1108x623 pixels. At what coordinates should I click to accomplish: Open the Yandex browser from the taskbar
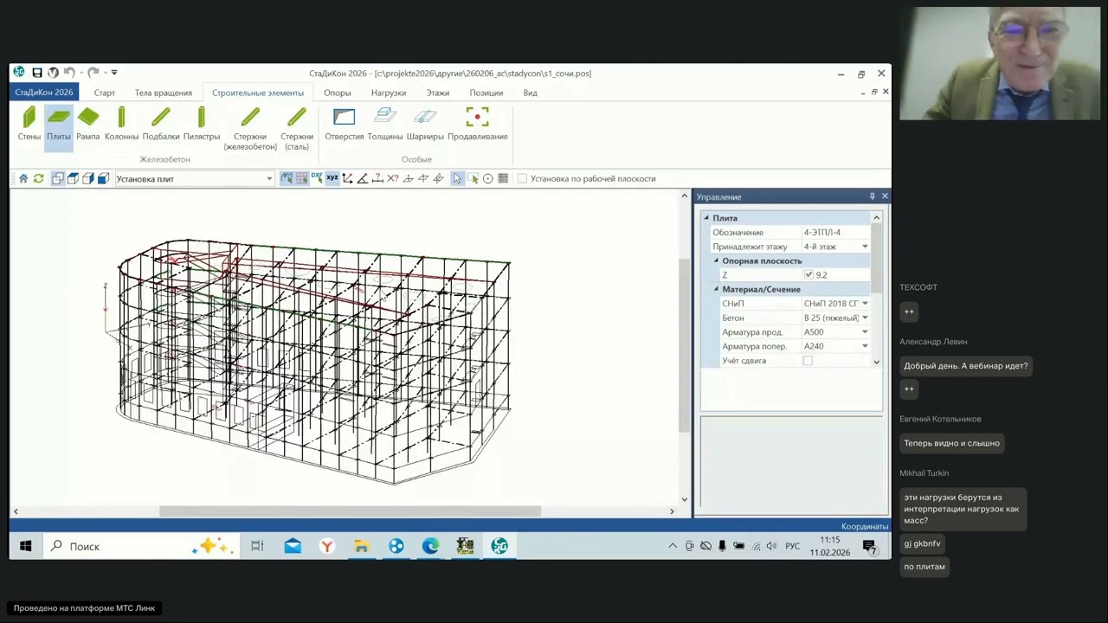(x=326, y=546)
